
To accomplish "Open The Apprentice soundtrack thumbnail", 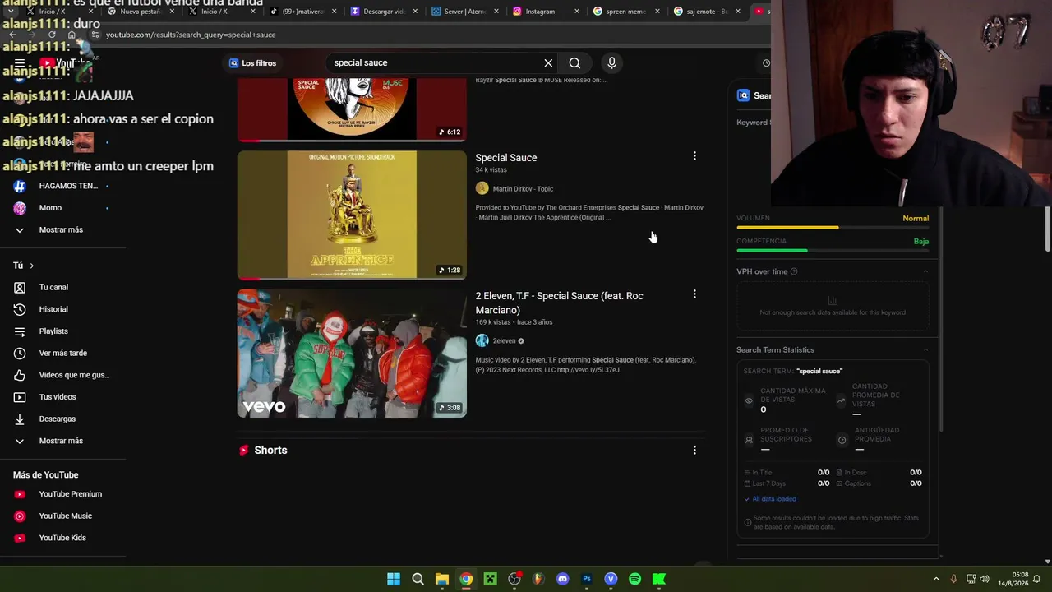I will tap(352, 215).
